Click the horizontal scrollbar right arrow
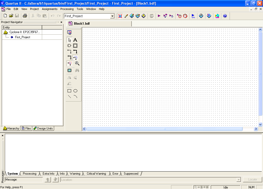This screenshot has width=263, height=189. coord(256,129)
